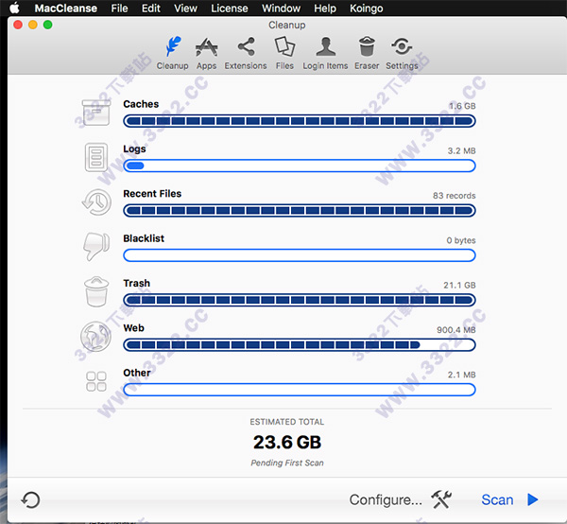Click the Scan button label
Viewport: 567px width, 524px height.
(497, 499)
